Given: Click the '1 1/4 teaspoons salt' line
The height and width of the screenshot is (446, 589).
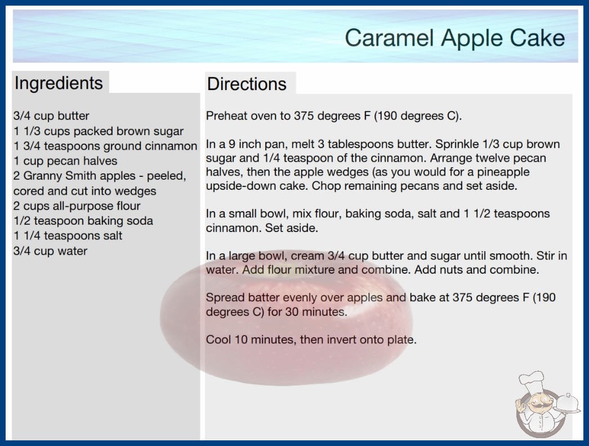Looking at the screenshot, I should point(68,236).
